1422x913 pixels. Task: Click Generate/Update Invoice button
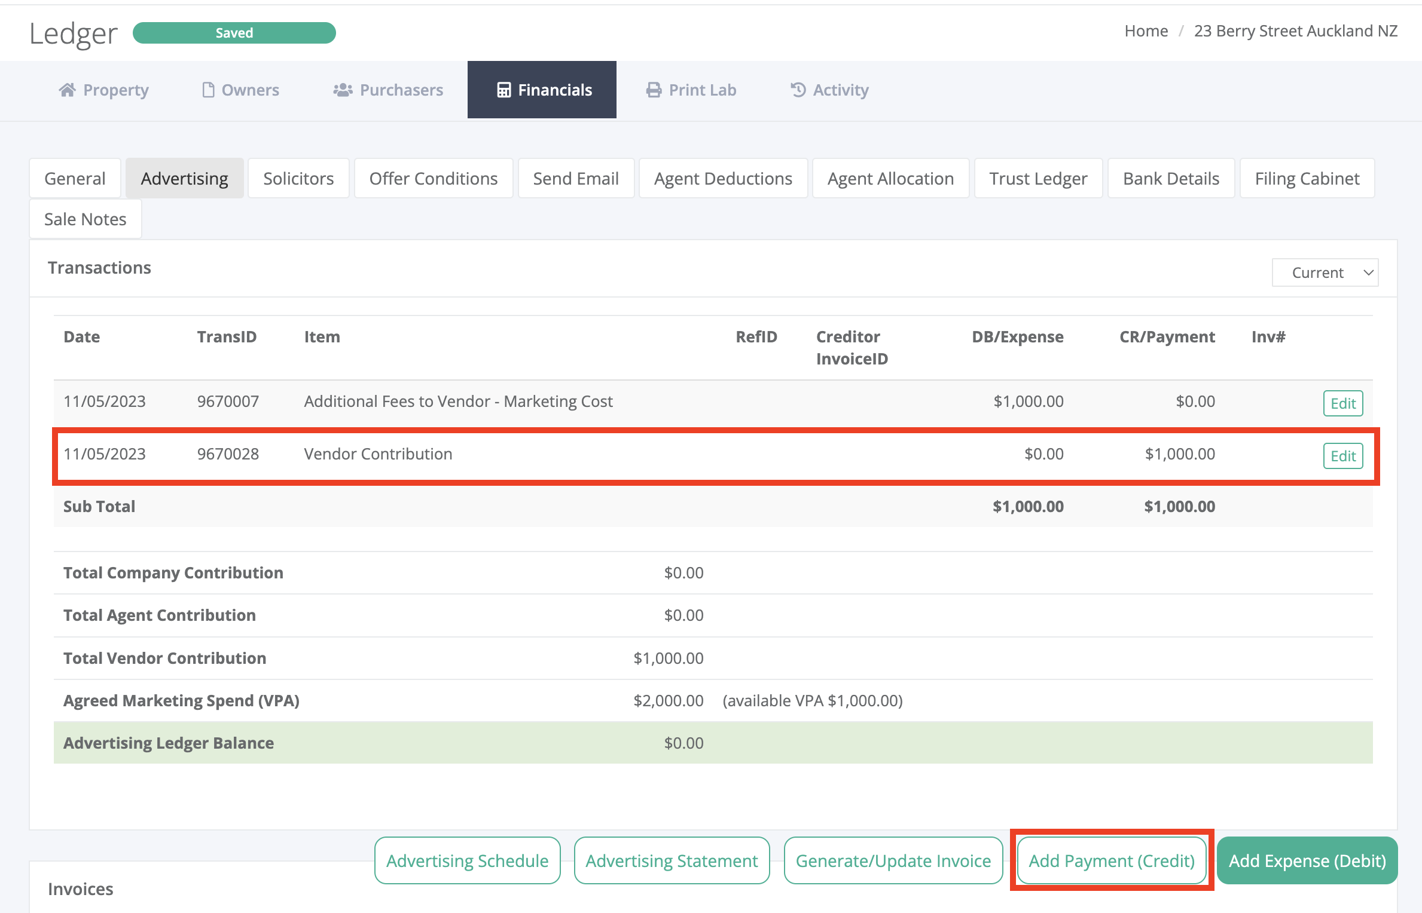pyautogui.click(x=893, y=860)
